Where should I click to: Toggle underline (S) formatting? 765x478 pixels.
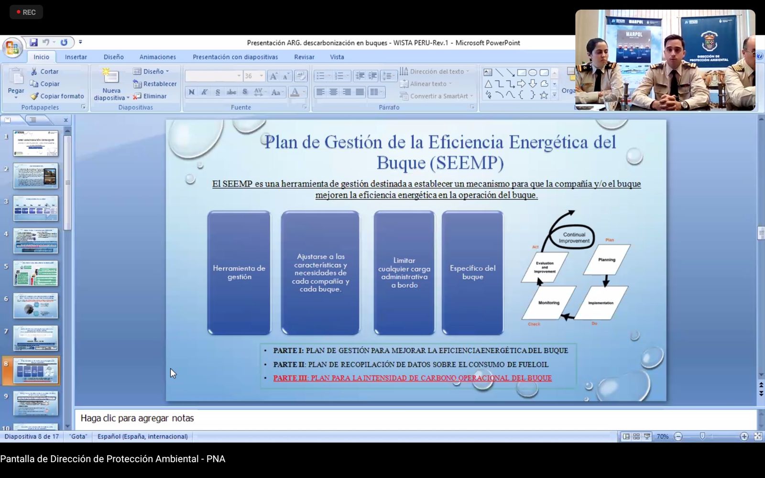pyautogui.click(x=218, y=92)
